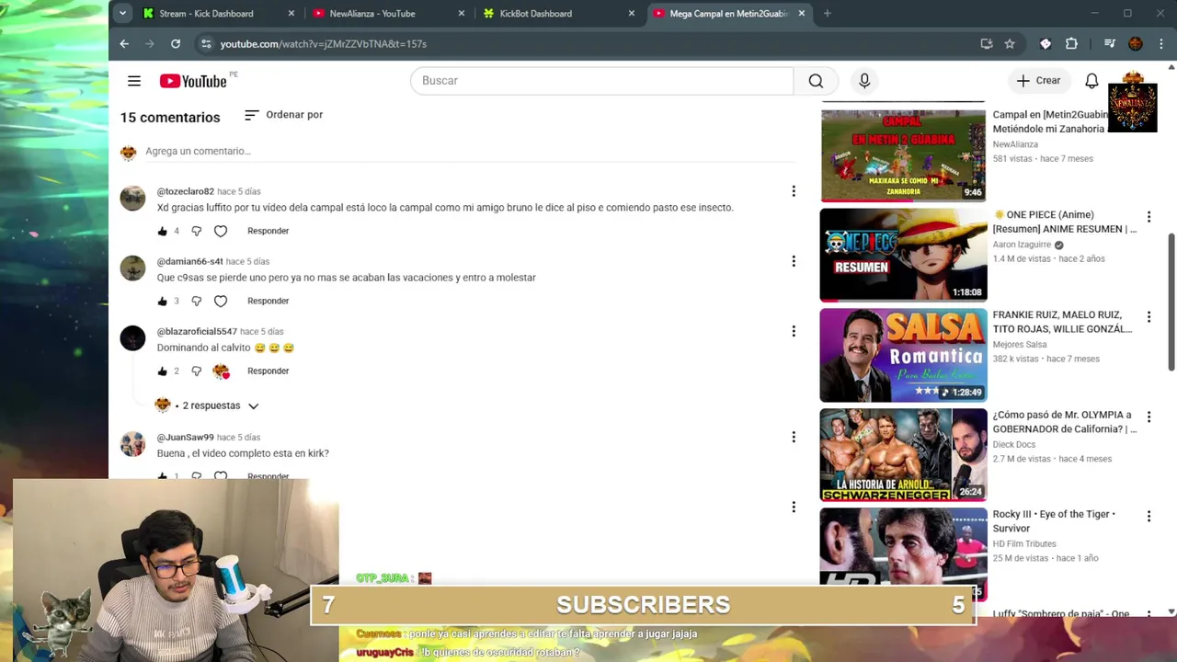1177x662 pixels.
Task: Open the account avatar menu
Action: (1133, 103)
